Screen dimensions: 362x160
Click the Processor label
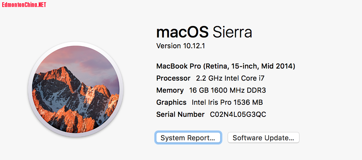click(173, 78)
